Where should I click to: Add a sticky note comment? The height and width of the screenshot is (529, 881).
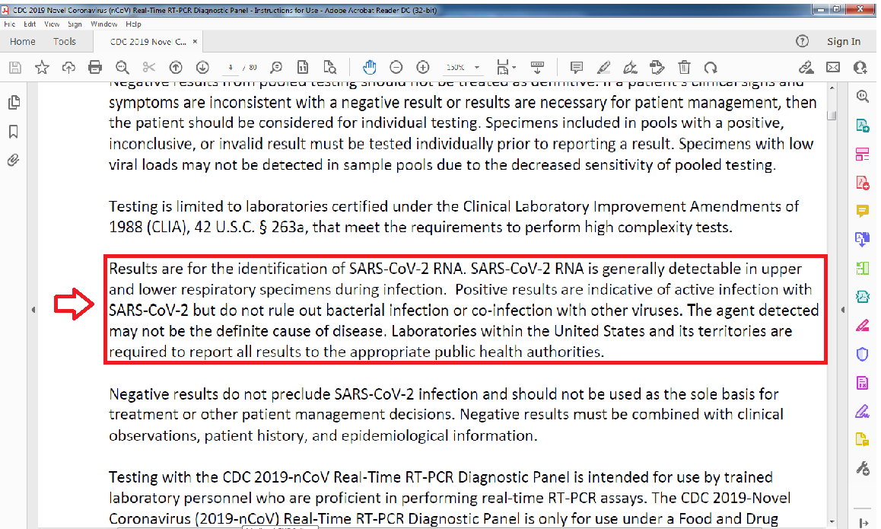576,68
